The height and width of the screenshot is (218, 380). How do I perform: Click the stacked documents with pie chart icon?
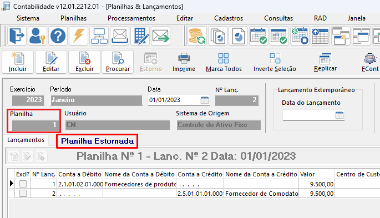click(x=217, y=36)
